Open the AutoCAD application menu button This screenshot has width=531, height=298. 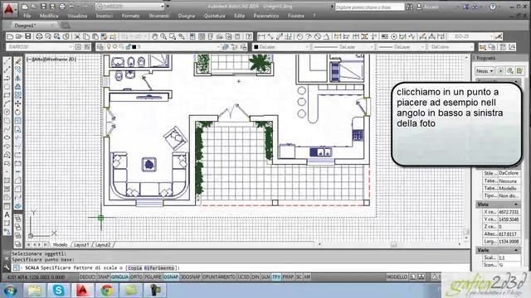pos(9,10)
